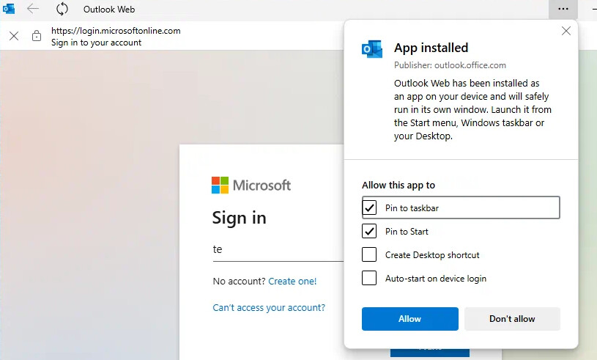Viewport: 597px width, 360px height.
Task: Uncheck Pin to Start
Action: tap(369, 231)
